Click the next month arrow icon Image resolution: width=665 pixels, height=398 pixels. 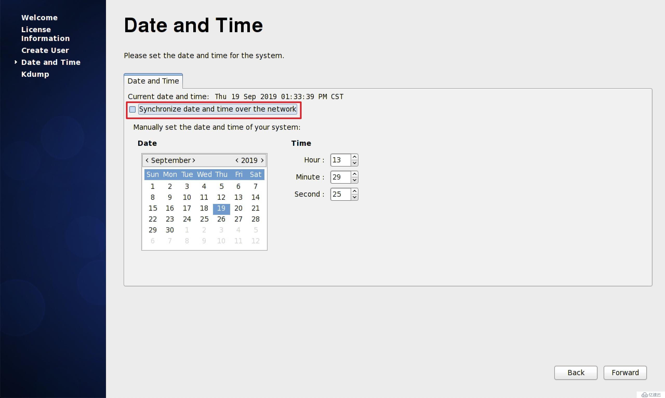point(194,160)
